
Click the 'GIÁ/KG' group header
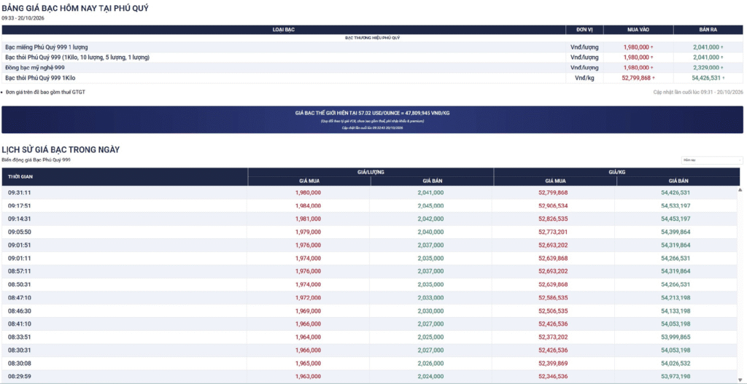(617, 172)
